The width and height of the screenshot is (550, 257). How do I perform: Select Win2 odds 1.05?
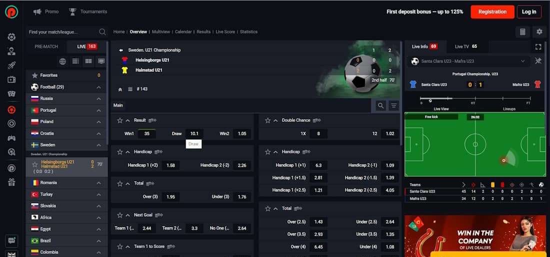click(x=242, y=133)
